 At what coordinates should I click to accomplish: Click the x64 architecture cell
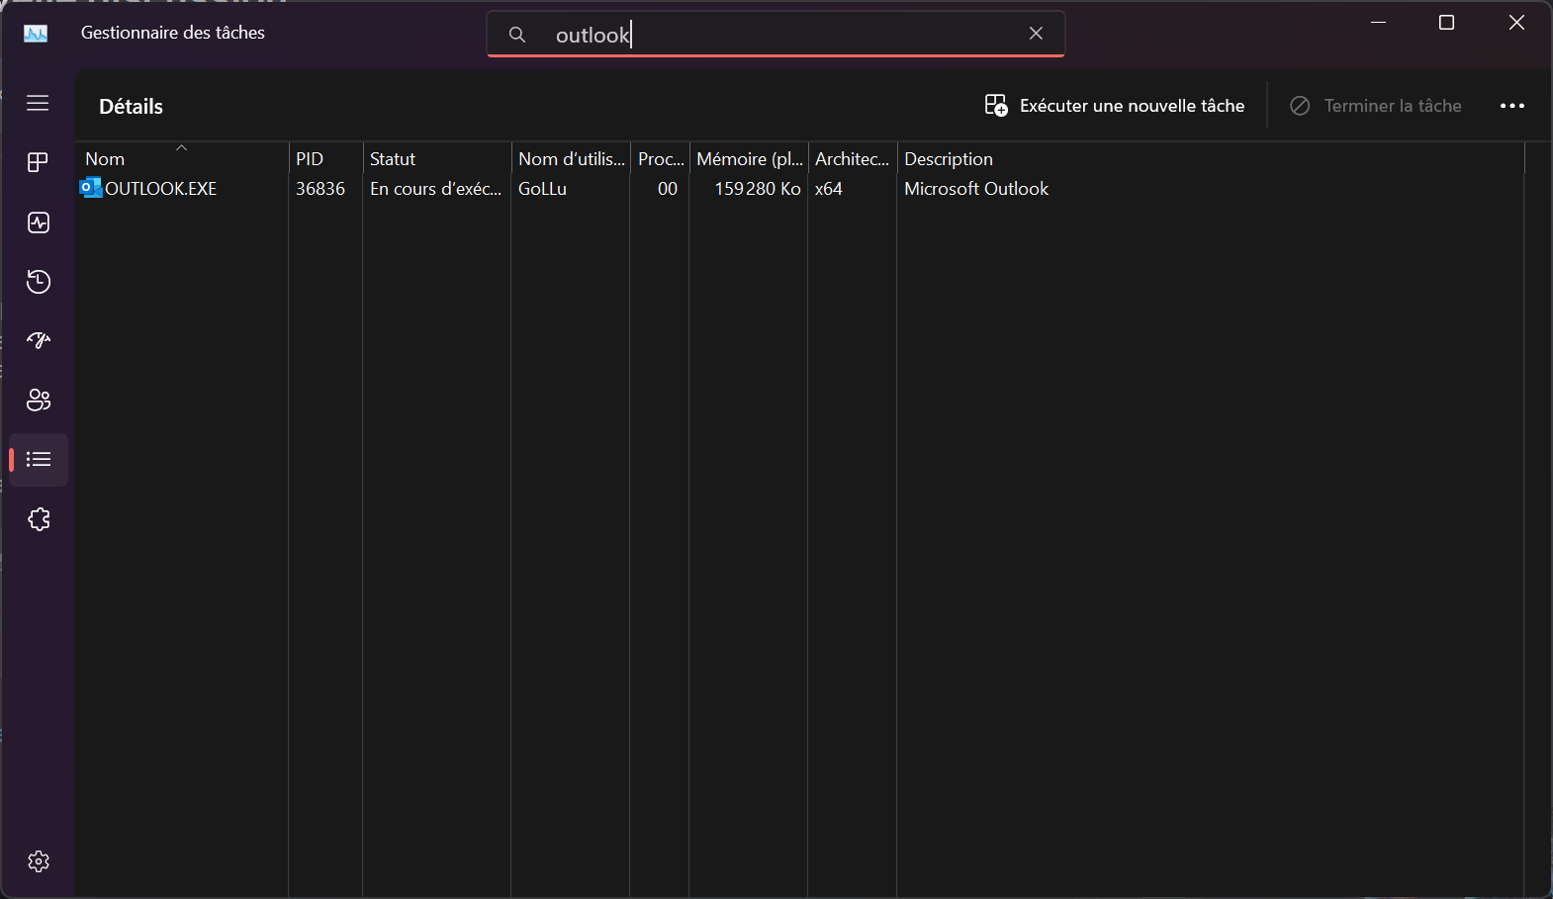829,189
